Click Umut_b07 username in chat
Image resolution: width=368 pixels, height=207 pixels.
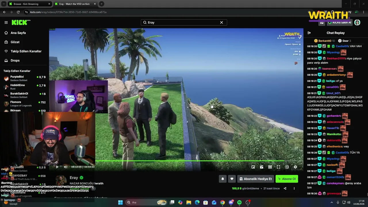[333, 93]
